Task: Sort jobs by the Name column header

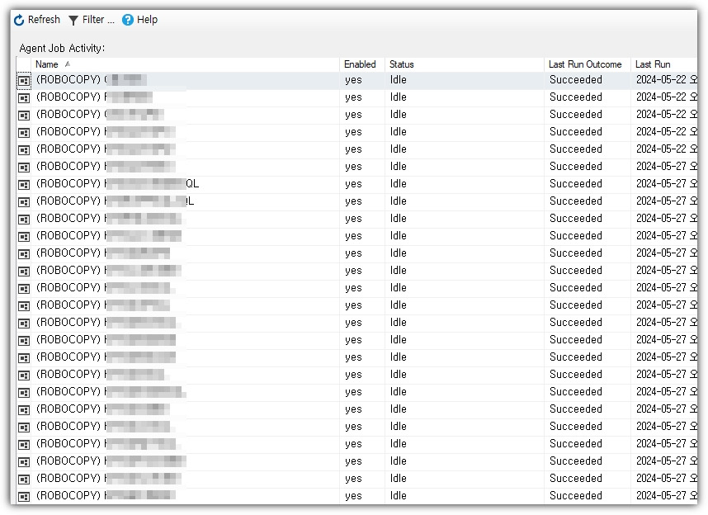Action: coord(185,64)
